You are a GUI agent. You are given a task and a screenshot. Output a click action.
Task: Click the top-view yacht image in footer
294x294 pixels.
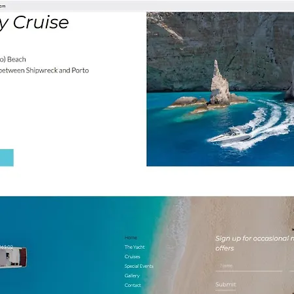(13, 257)
